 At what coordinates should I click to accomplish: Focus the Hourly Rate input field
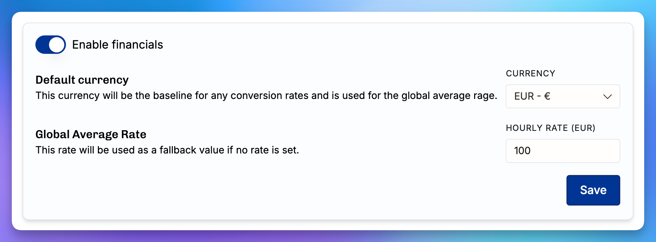coord(563,151)
